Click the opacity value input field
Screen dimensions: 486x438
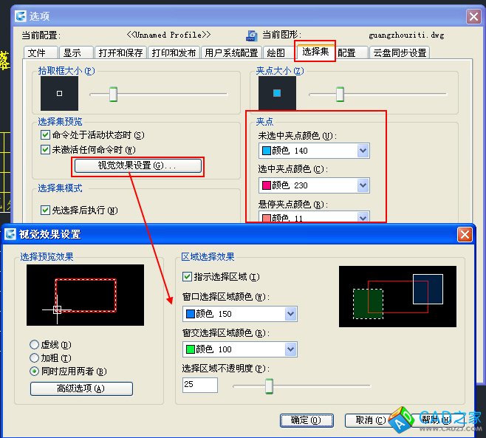[199, 385]
